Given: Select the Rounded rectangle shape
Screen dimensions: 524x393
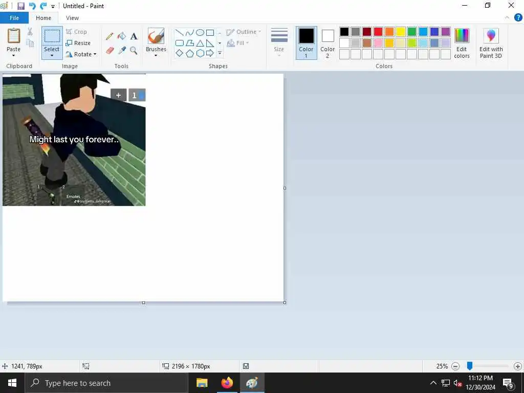Looking at the screenshot, I should [180, 43].
